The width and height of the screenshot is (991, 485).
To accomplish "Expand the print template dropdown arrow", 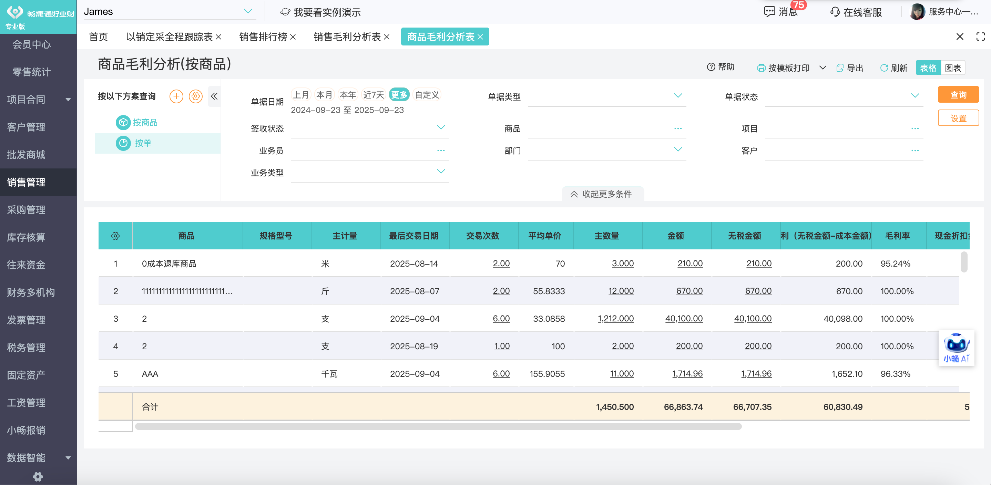I will coord(823,68).
